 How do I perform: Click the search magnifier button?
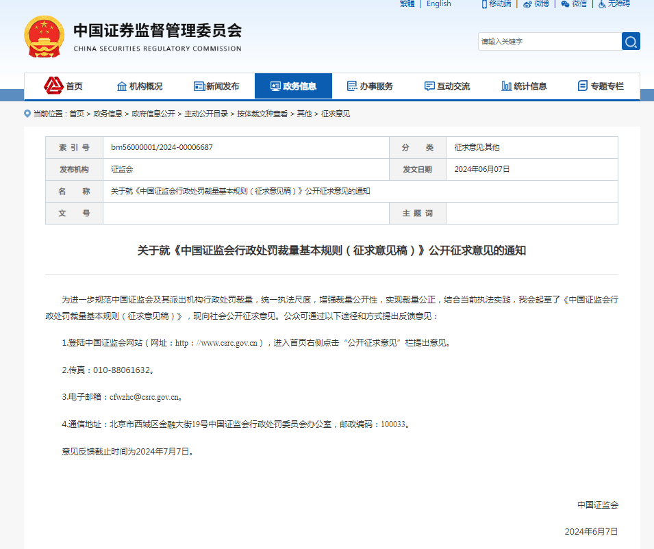[x=631, y=41]
